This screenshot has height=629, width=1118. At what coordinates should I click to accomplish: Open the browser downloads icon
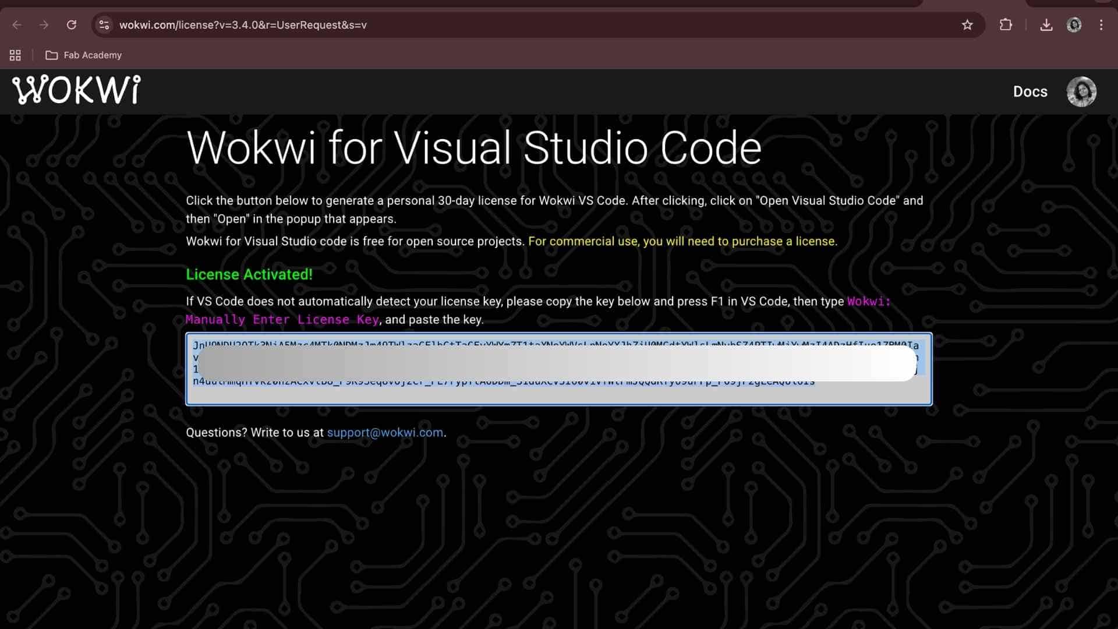pos(1046,25)
